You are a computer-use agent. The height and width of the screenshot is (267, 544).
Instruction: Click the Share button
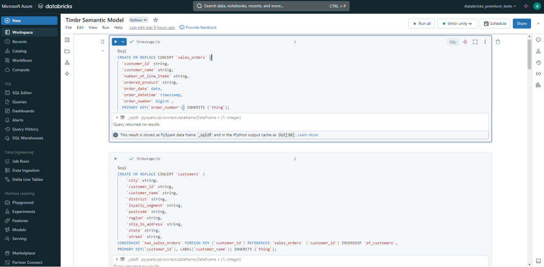pos(522,23)
